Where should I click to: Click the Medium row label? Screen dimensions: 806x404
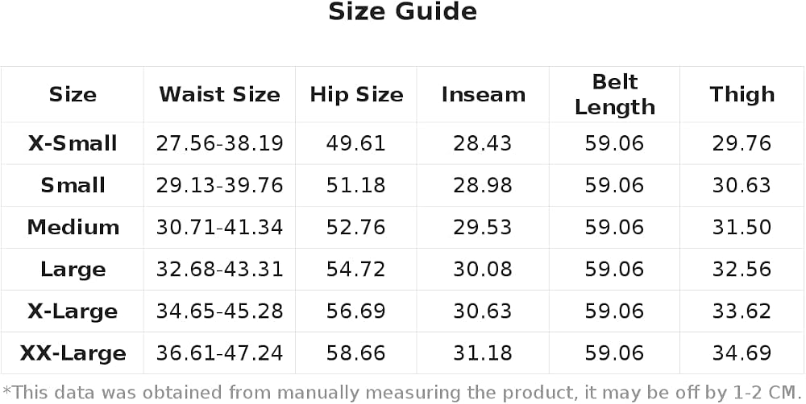tap(73, 228)
